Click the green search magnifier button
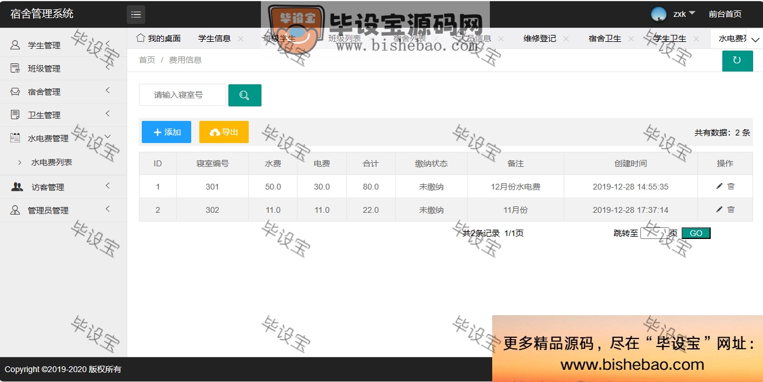The height and width of the screenshot is (382, 763). click(x=245, y=95)
